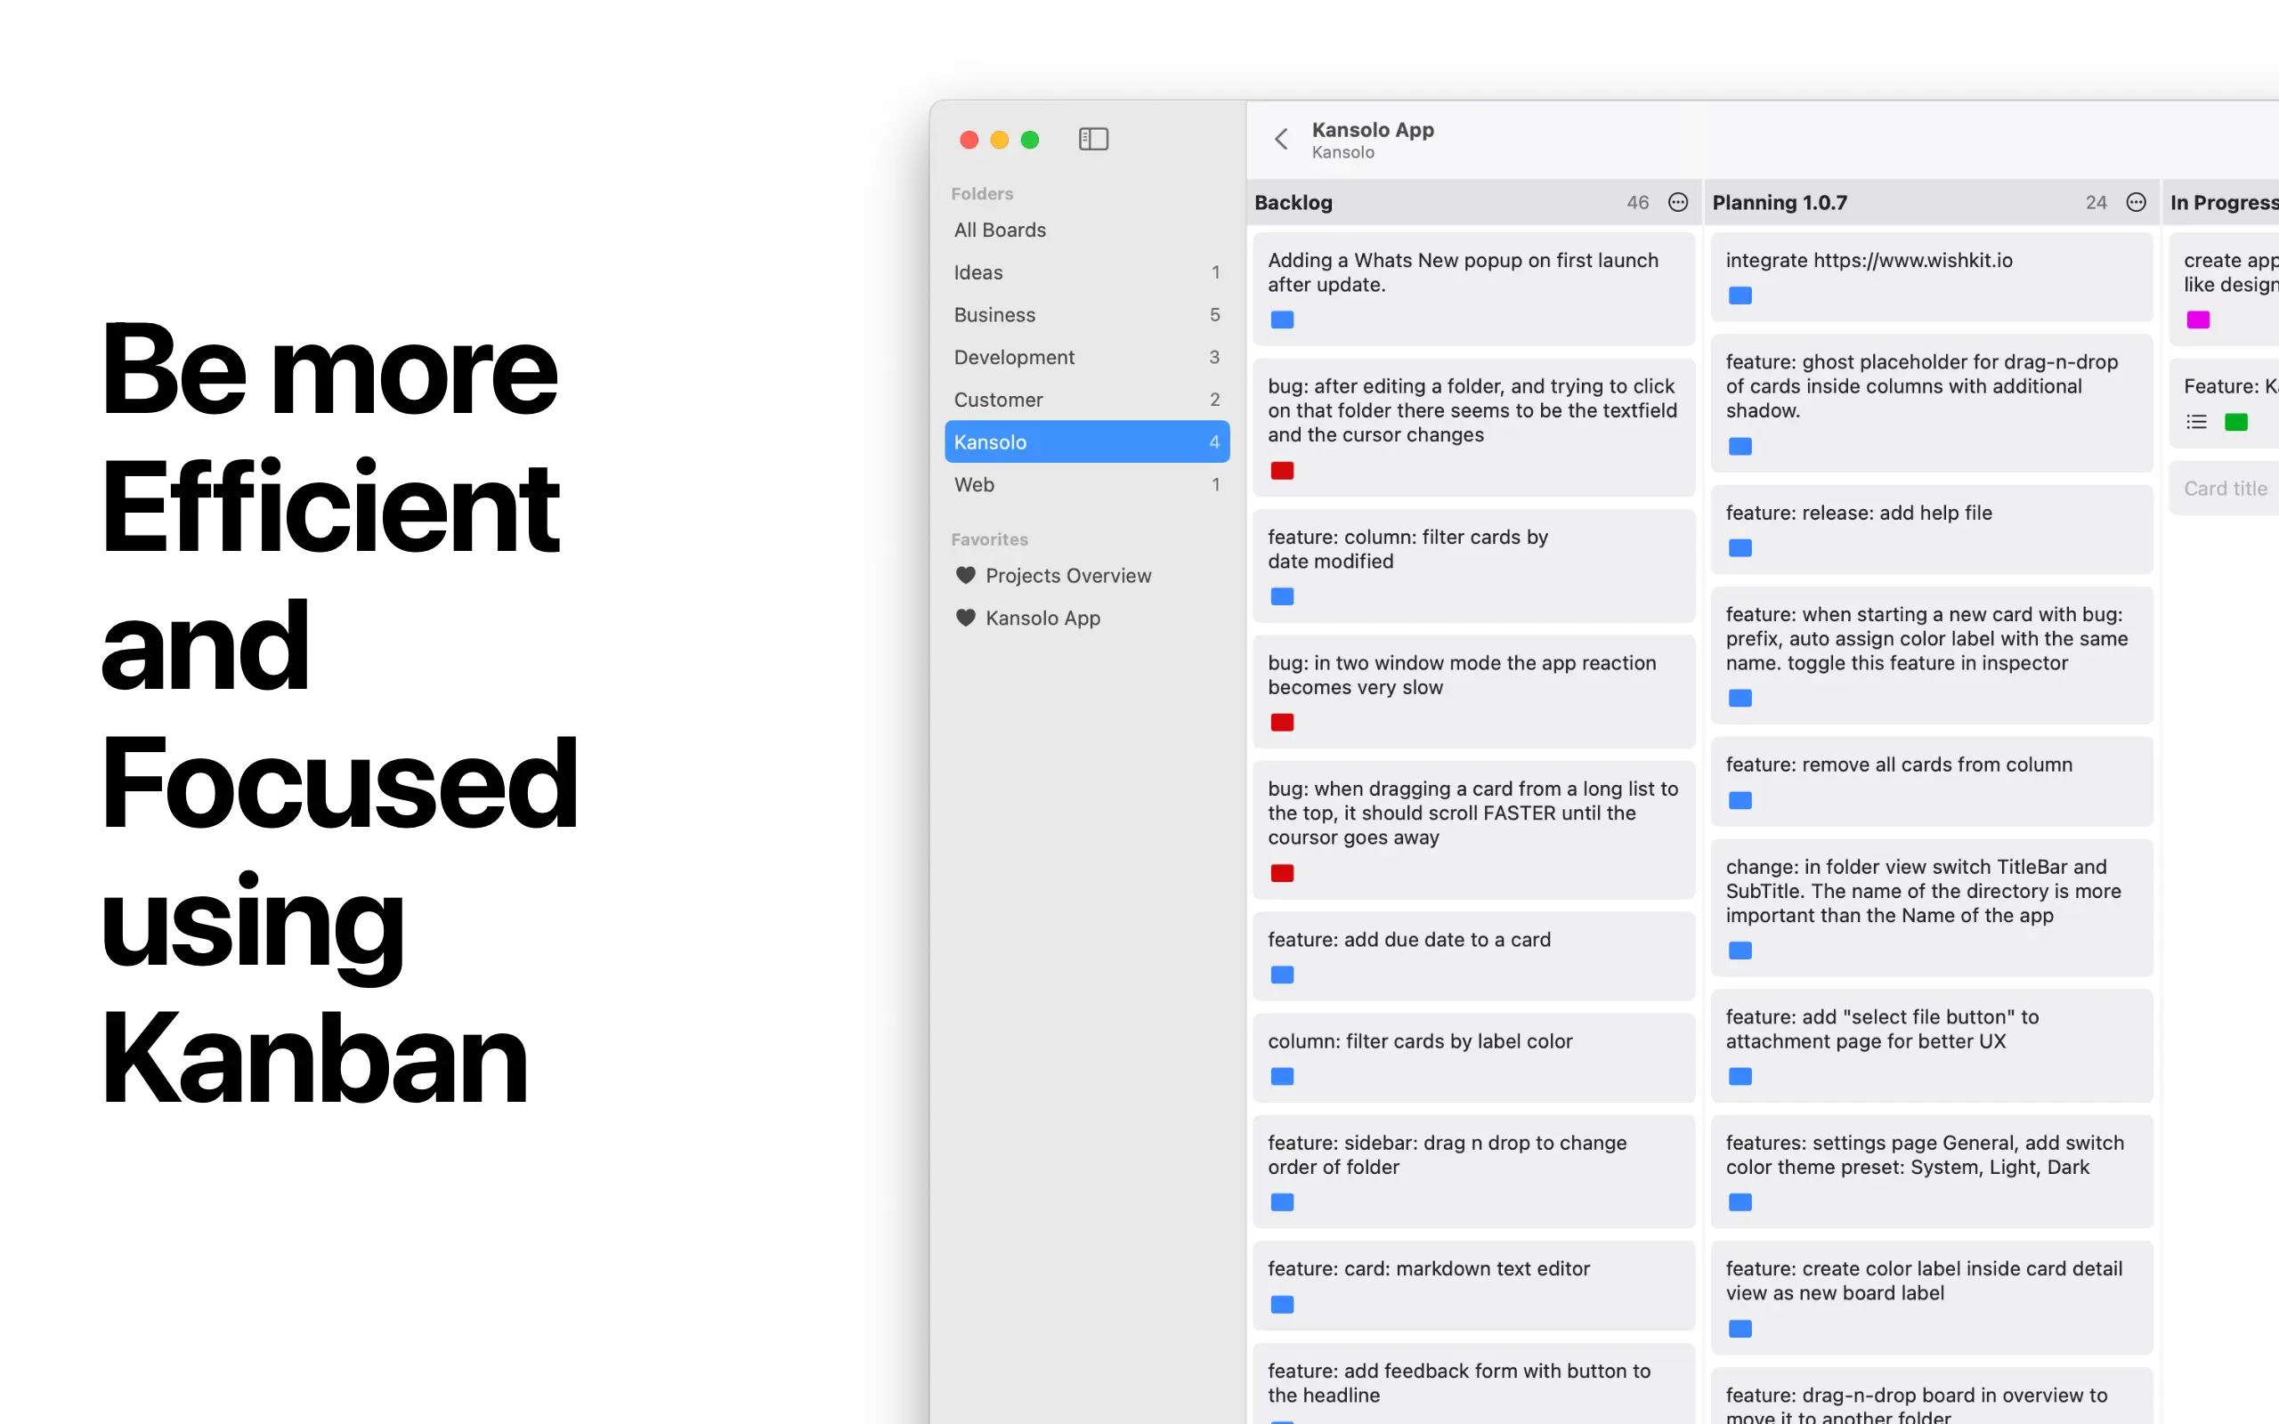Open the Backlog column options menu

pyautogui.click(x=1677, y=203)
